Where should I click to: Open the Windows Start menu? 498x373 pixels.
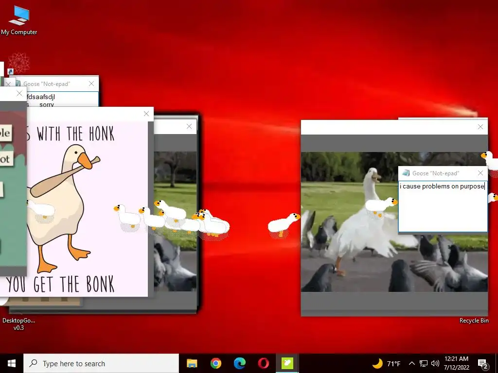click(x=12, y=363)
